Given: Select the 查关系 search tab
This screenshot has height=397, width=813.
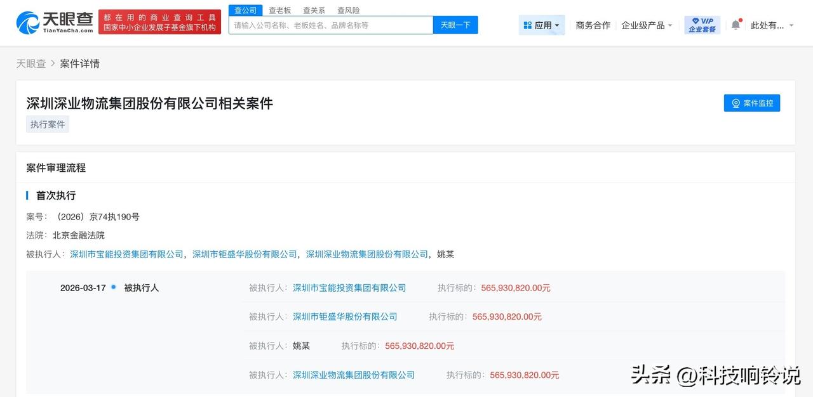Looking at the screenshot, I should 314,10.
